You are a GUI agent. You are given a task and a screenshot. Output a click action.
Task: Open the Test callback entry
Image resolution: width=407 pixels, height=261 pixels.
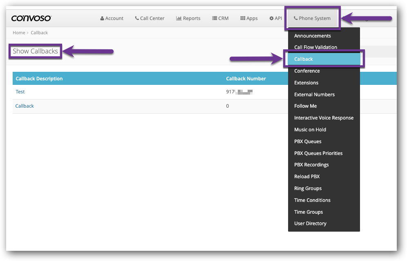coord(20,92)
